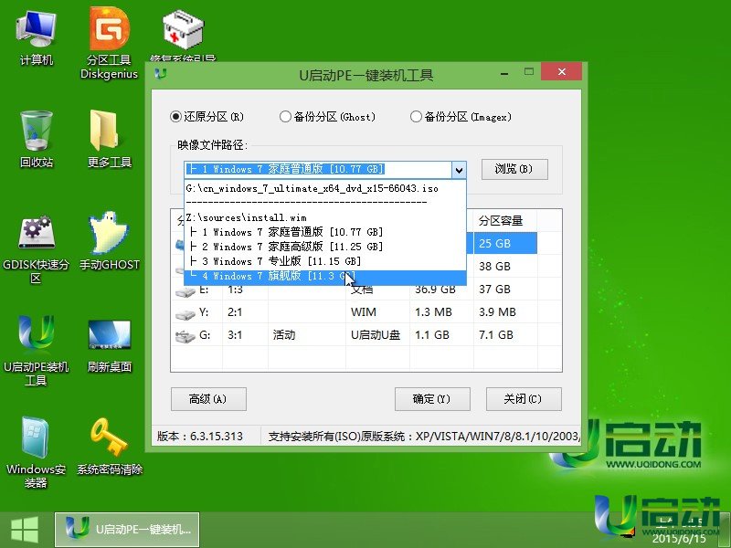Click the 1.1 GB free space cell
Image resolution: width=731 pixels, height=548 pixels.
tap(441, 334)
